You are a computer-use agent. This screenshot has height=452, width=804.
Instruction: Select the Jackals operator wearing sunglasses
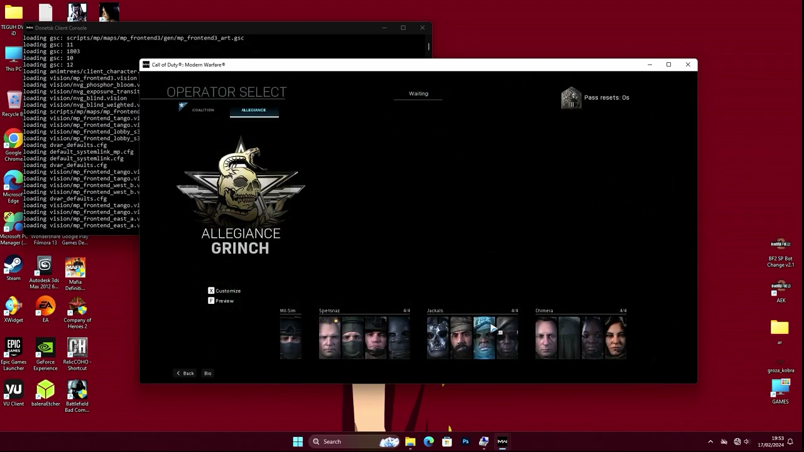[508, 338]
